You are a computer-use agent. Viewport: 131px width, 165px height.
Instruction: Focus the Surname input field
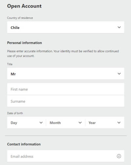(x=66, y=101)
